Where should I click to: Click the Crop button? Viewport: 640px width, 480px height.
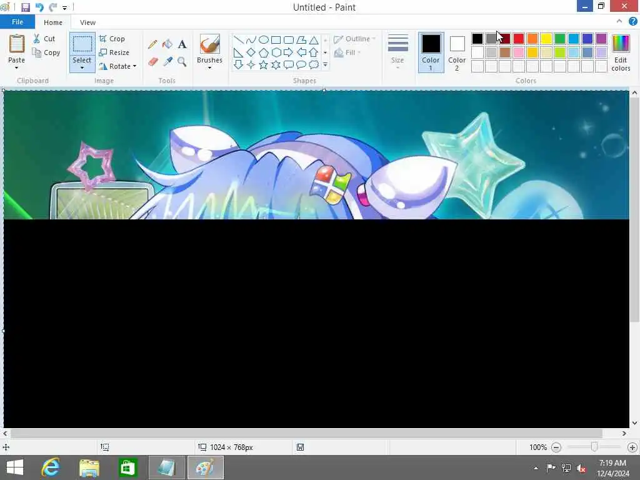click(x=112, y=39)
